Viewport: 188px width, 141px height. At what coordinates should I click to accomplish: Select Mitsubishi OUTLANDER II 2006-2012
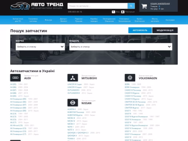tap(73, 90)
